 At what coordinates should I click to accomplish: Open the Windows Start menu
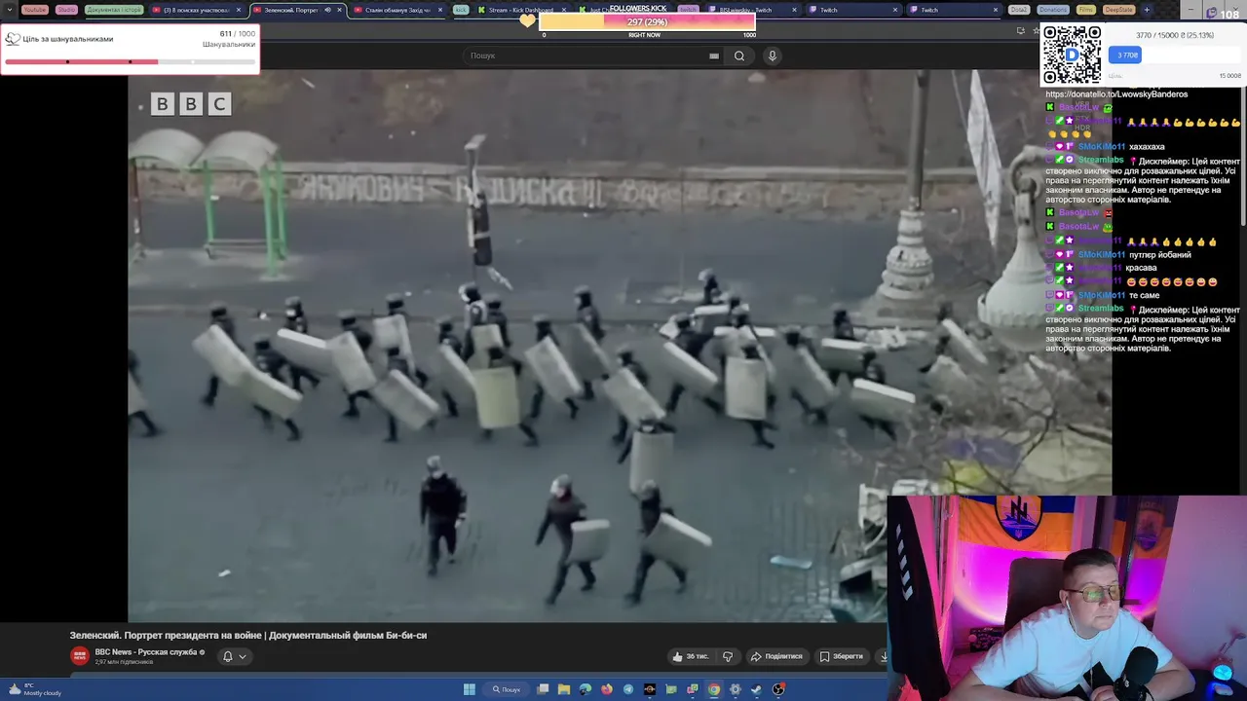[469, 689]
